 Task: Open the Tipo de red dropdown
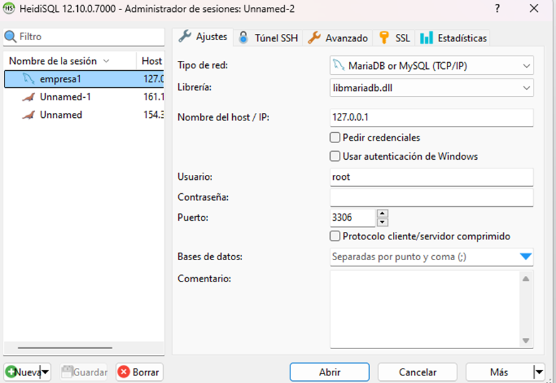click(x=527, y=65)
